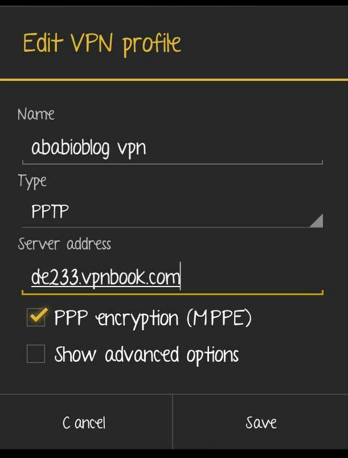Place cursor on de233.vpnbook.com text
Image resolution: width=348 pixels, height=458 pixels.
tap(105, 277)
